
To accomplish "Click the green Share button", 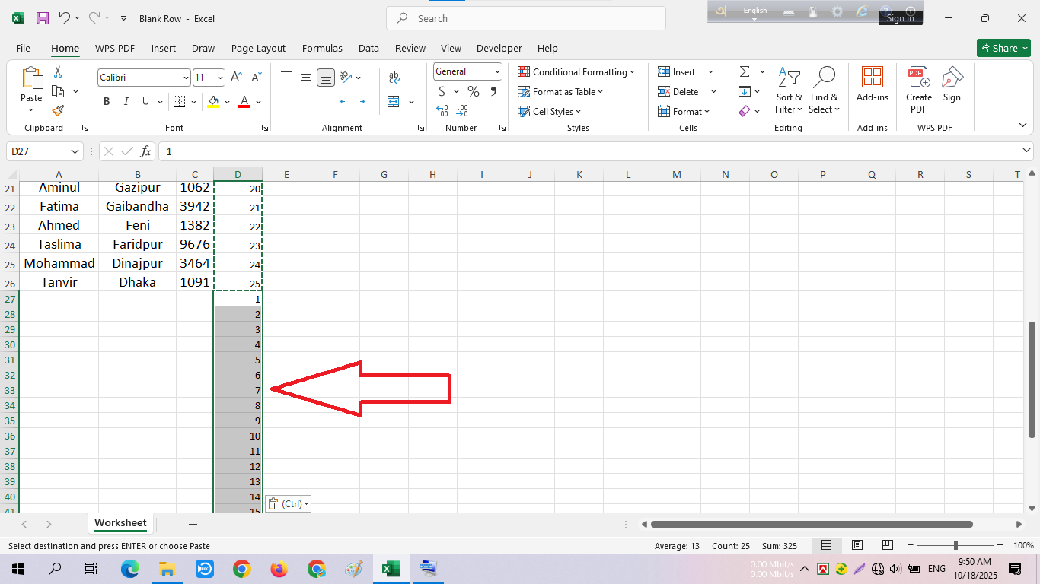I will [1003, 48].
